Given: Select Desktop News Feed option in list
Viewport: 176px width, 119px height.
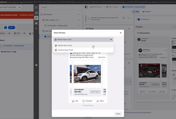Looking at the screenshot, I should (83, 50).
